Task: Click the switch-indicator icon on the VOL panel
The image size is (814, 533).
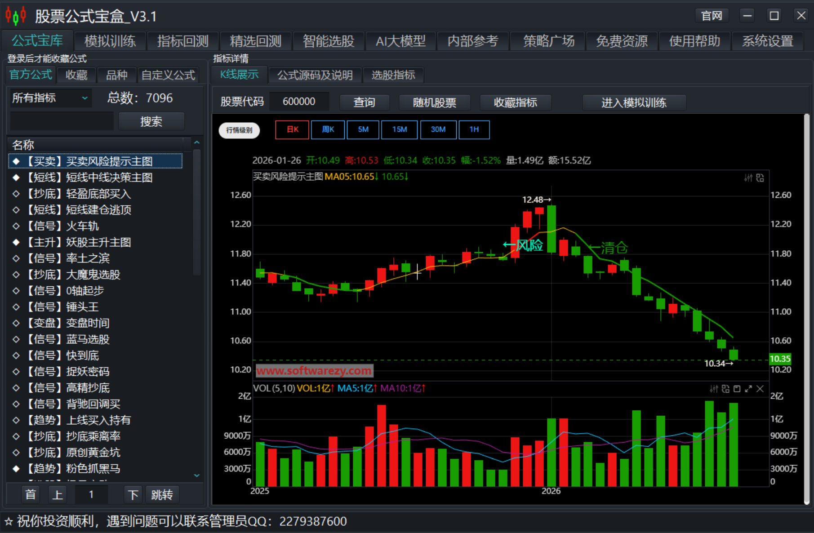Action: click(x=725, y=389)
